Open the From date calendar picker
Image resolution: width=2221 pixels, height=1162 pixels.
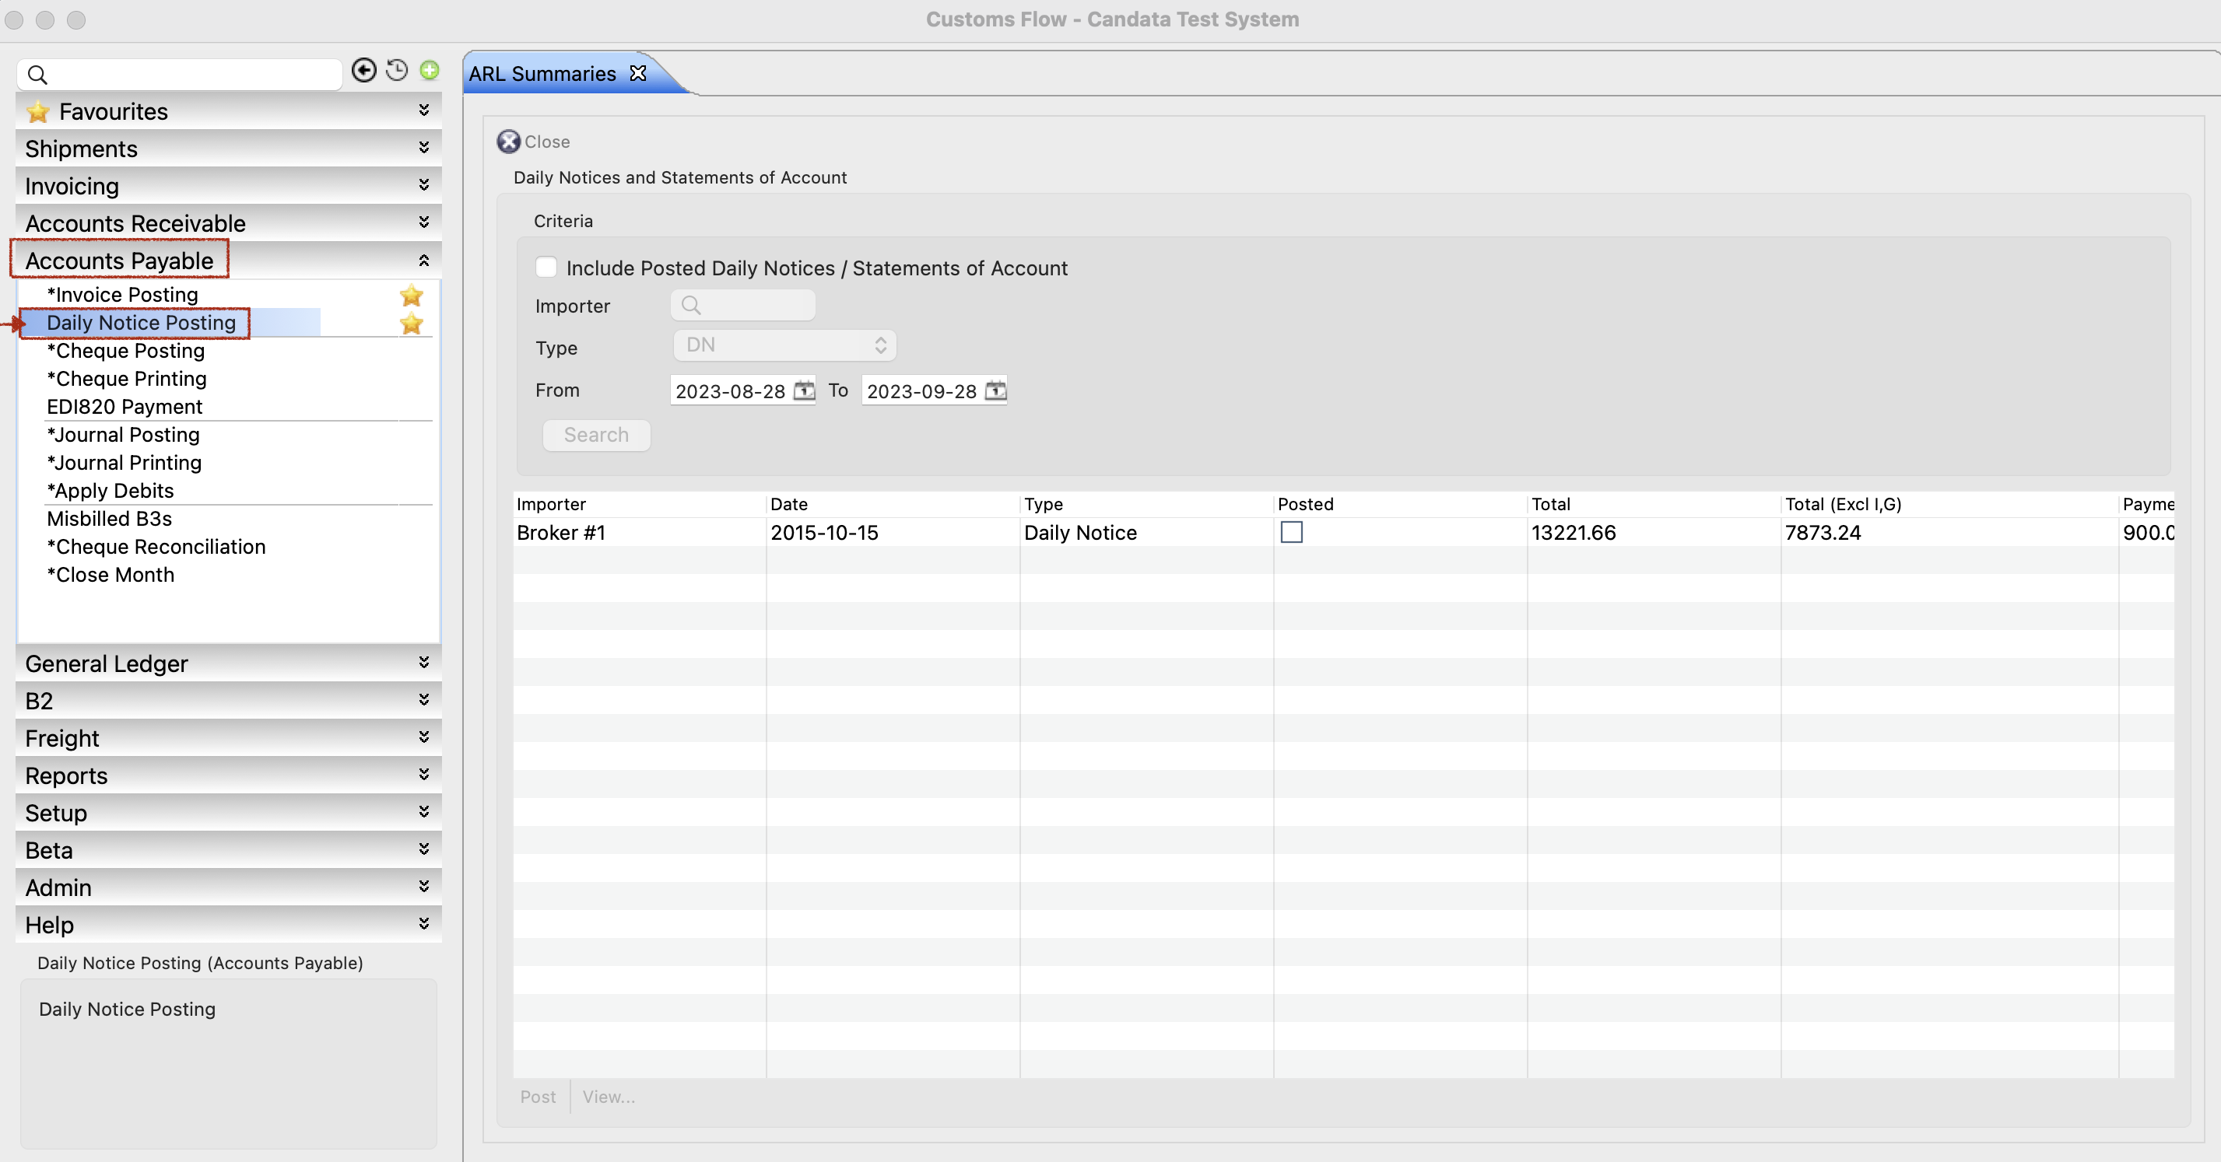(x=804, y=390)
